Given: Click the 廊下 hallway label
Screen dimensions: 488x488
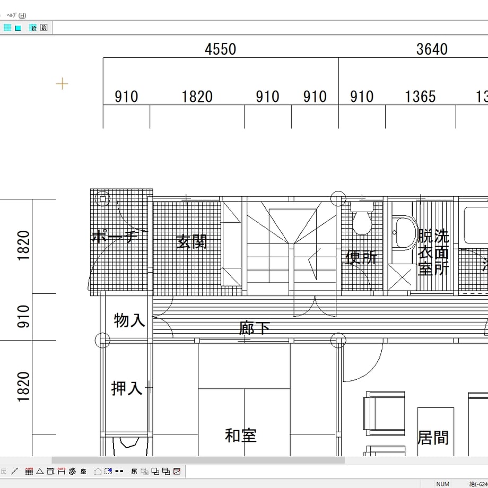Looking at the screenshot, I should 255,328.
